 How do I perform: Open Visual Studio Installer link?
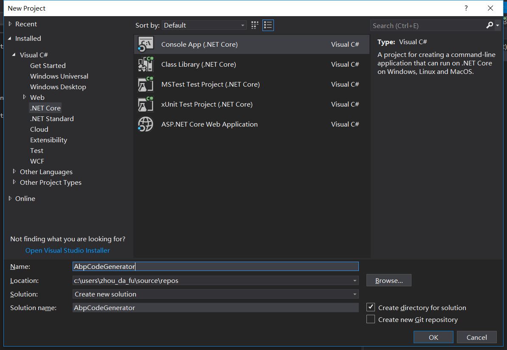68,250
